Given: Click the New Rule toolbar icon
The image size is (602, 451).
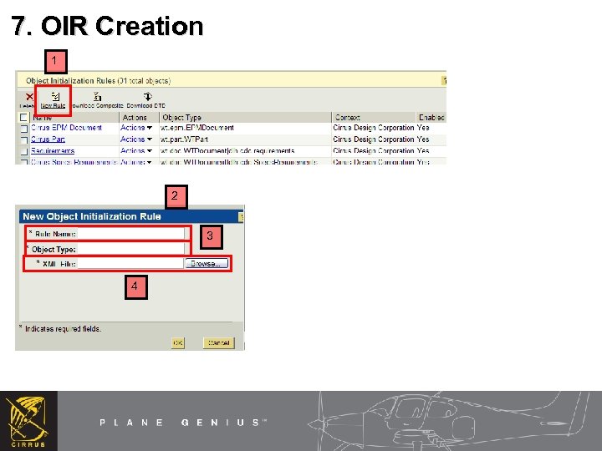Looking at the screenshot, I should tap(55, 96).
